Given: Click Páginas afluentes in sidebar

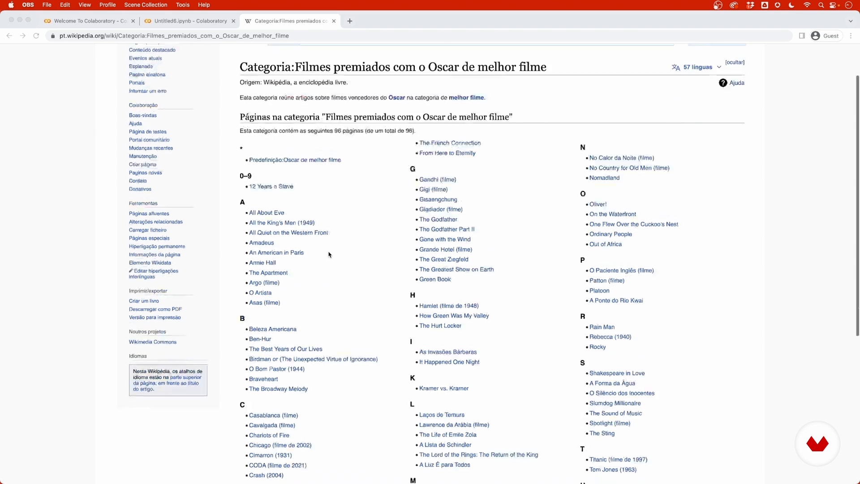Looking at the screenshot, I should pos(149,214).
